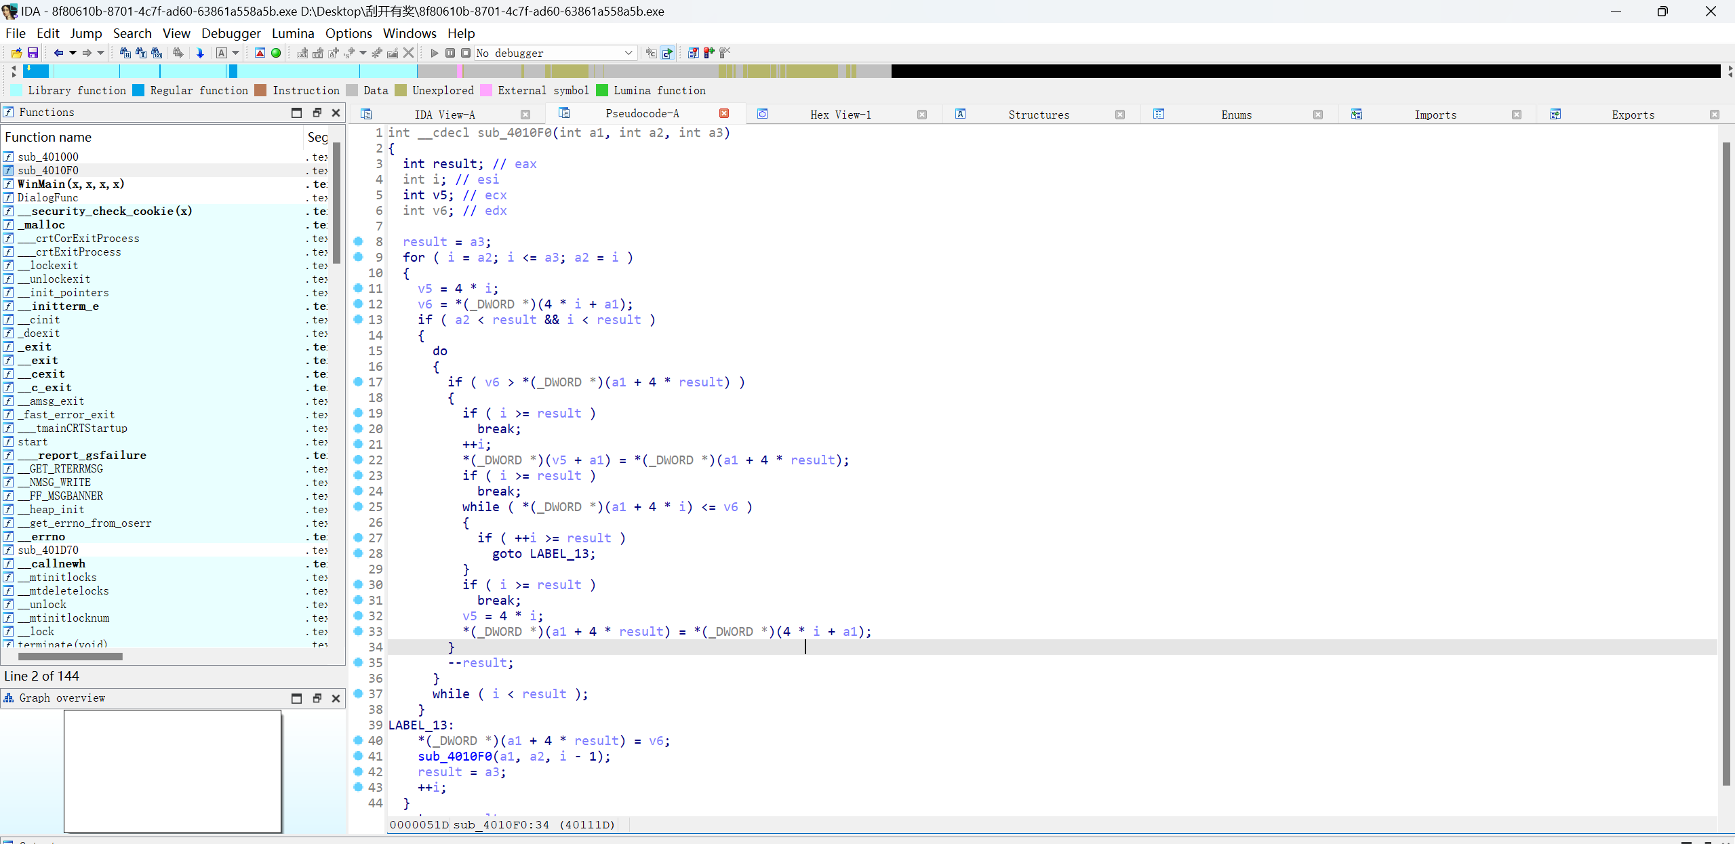The width and height of the screenshot is (1735, 844).
Task: Click the asterisk array icon
Action: tap(377, 53)
